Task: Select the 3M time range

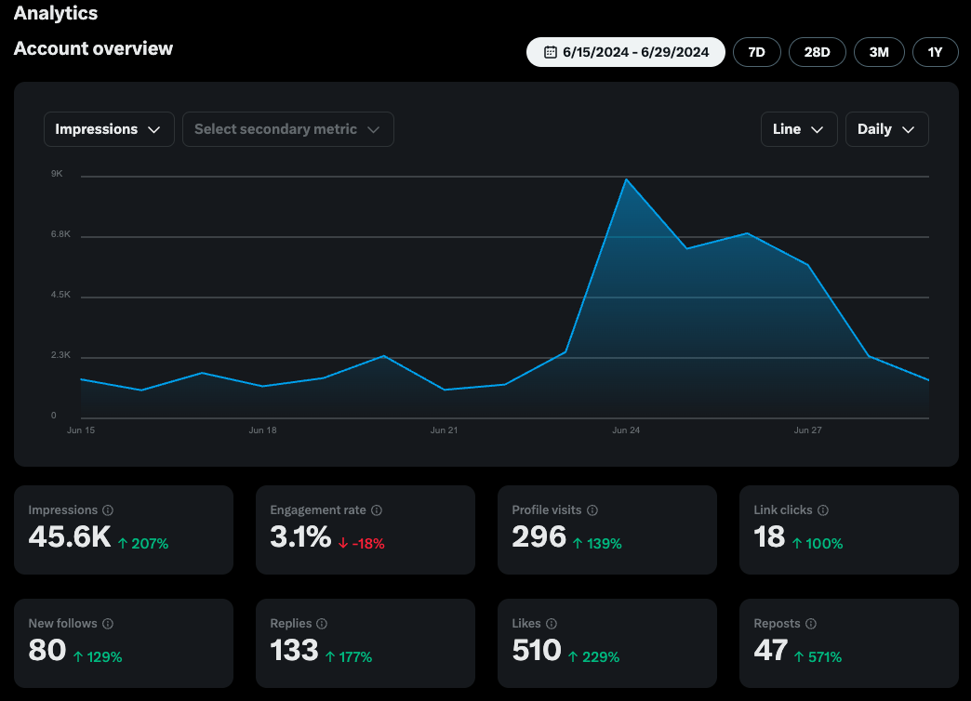Action: 879,52
